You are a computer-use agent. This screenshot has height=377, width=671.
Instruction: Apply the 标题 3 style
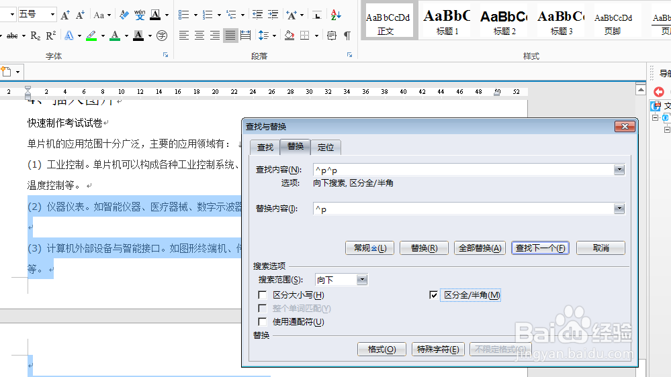click(x=561, y=21)
